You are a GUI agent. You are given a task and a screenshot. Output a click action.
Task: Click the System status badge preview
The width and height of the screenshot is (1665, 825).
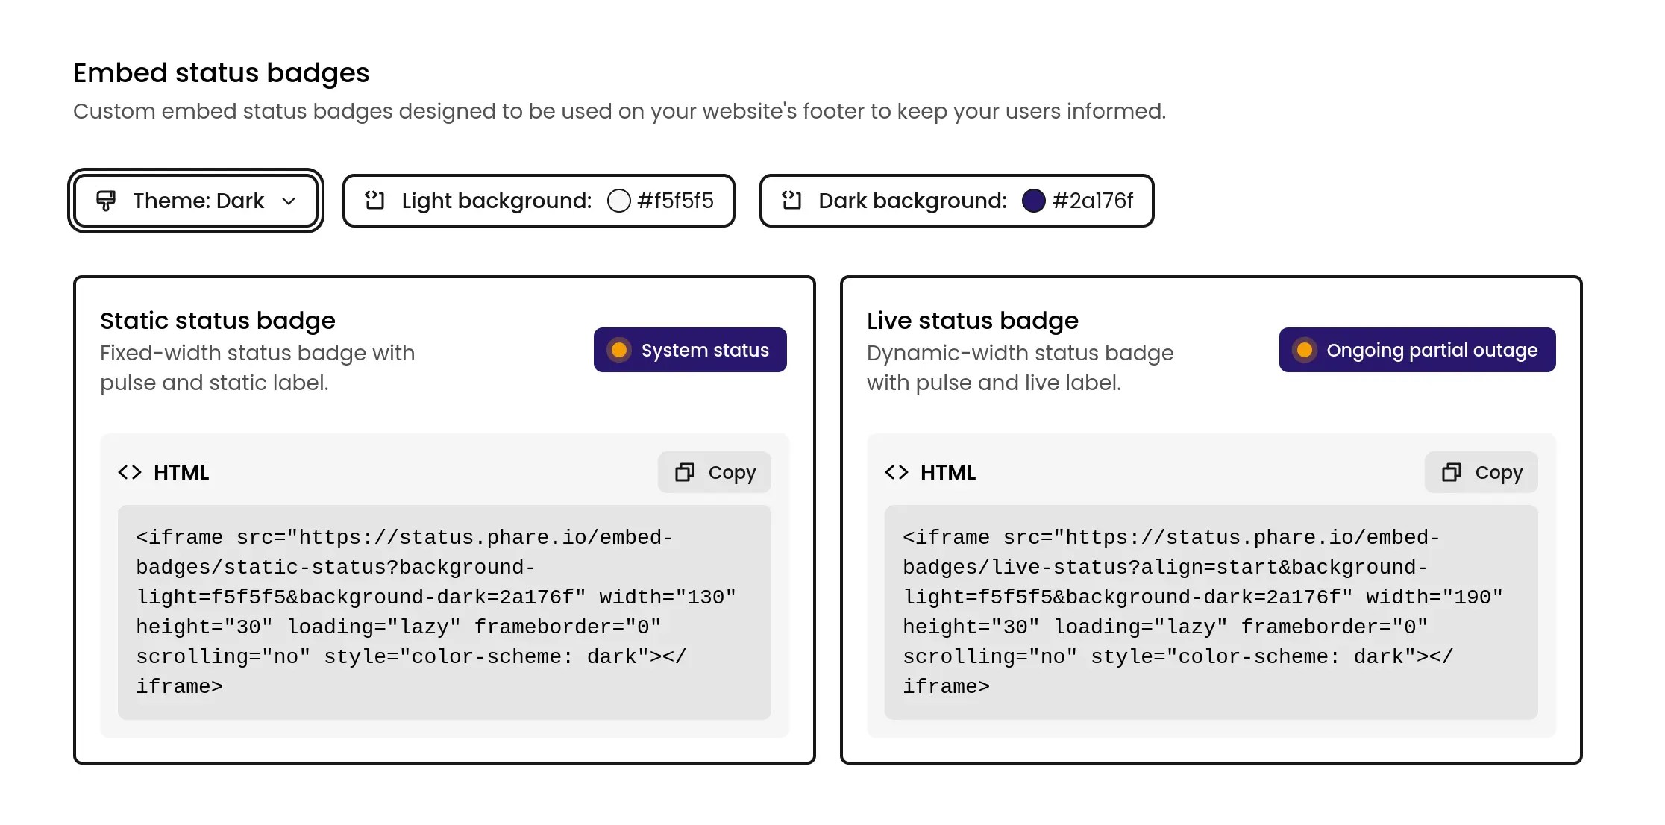(x=690, y=350)
